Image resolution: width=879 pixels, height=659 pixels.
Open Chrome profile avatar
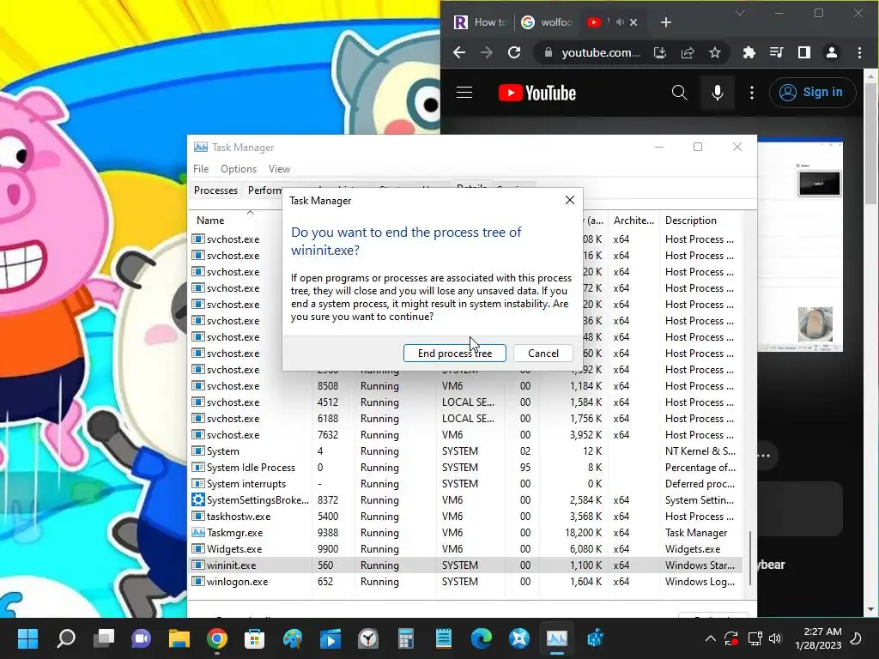[x=831, y=52]
